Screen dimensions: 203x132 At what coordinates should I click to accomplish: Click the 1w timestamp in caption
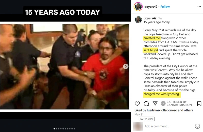(x=160, y=18)
